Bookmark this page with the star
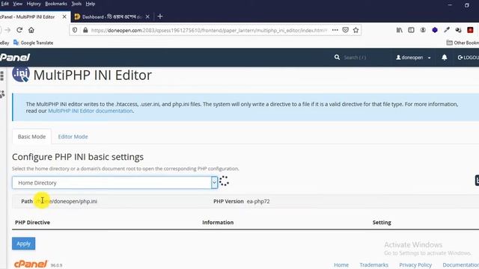479x269 pixels. (x=356, y=30)
